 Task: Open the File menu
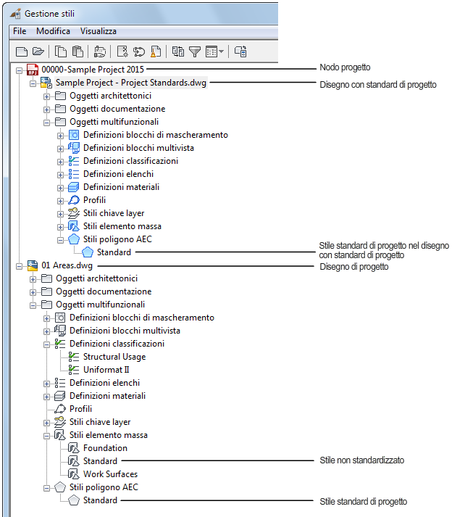pyautogui.click(x=20, y=31)
